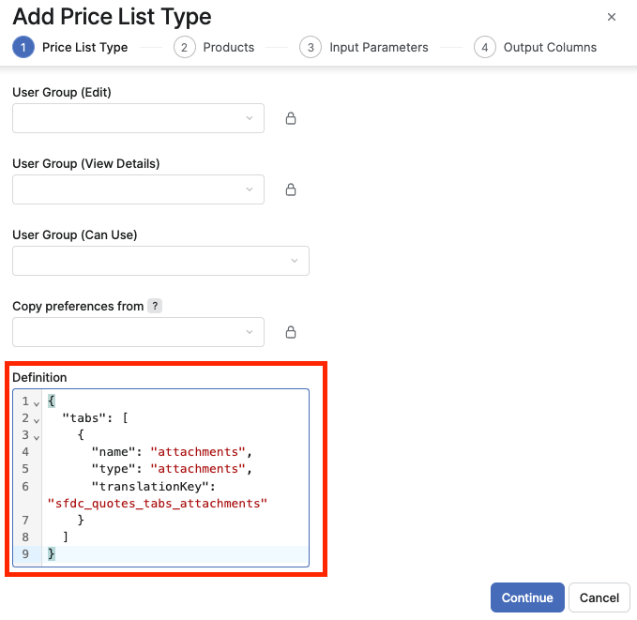Click step 2 circle icon in wizard

[184, 48]
